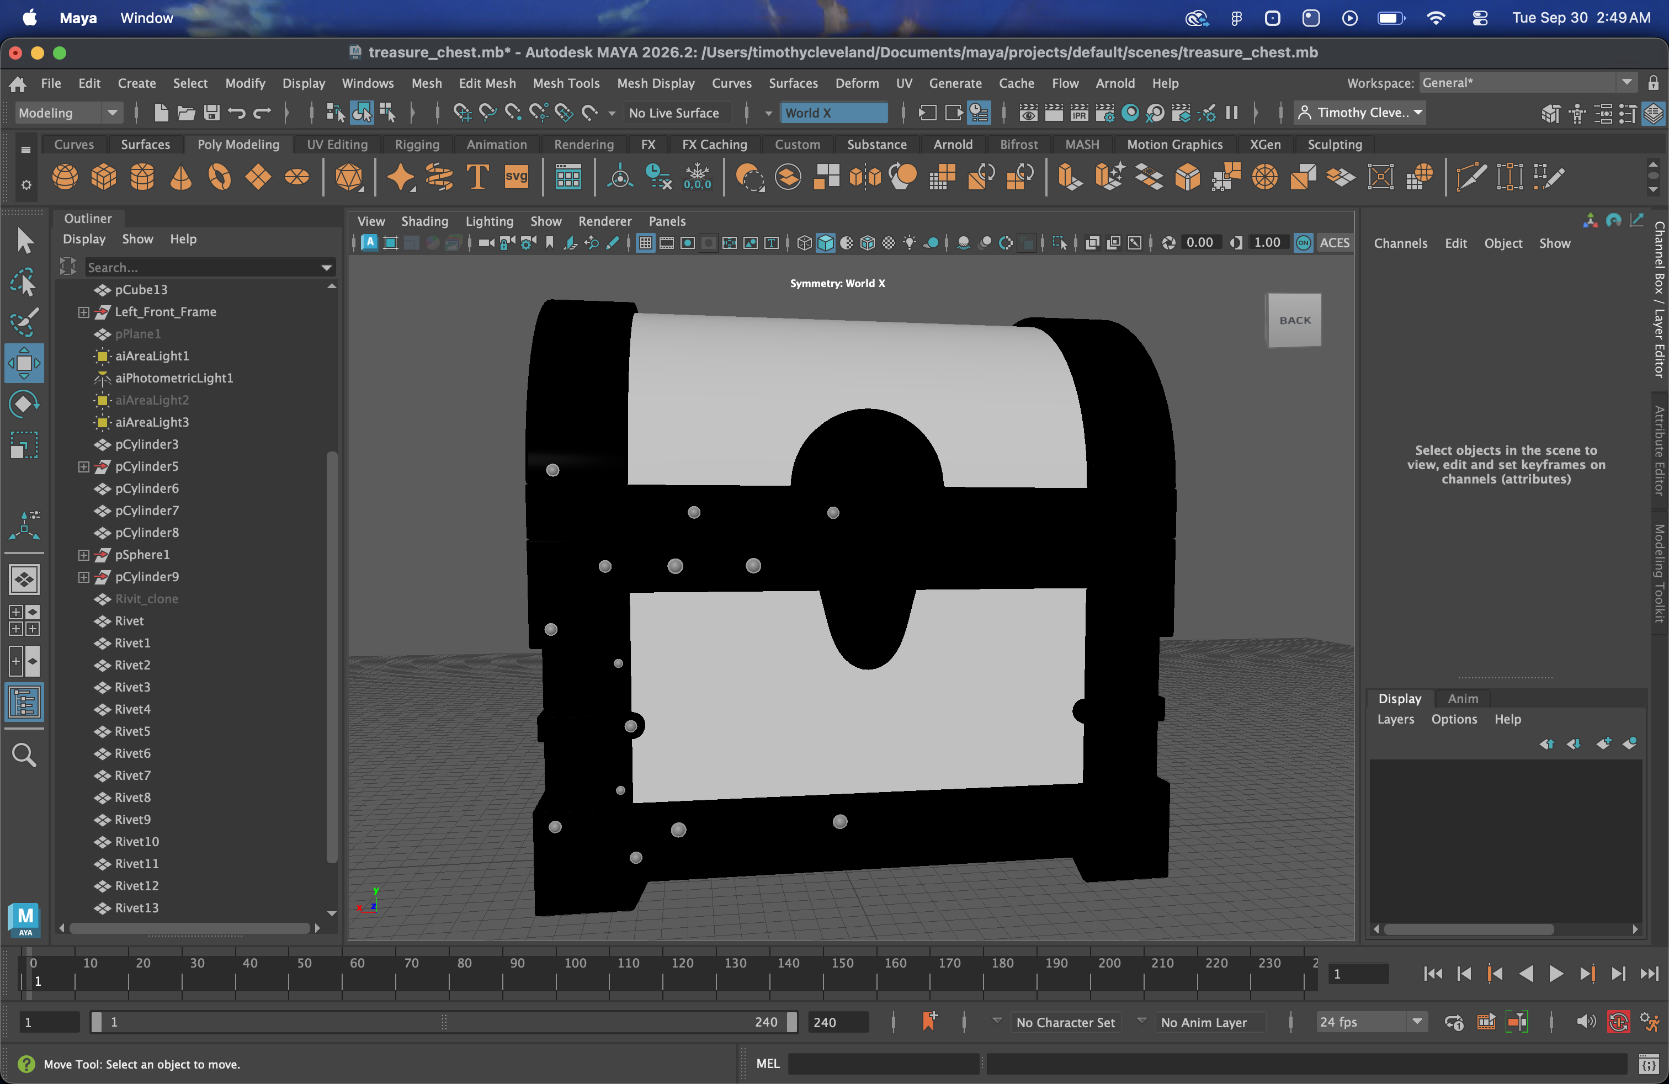1669x1084 pixels.
Task: Open the Modeling menu set dropdown
Action: [68, 113]
